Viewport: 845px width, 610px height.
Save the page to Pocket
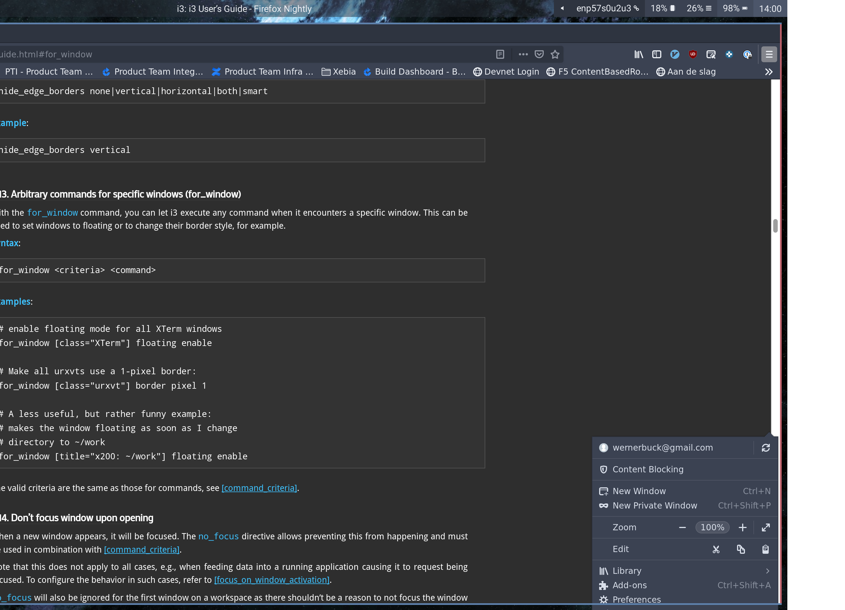pos(539,54)
